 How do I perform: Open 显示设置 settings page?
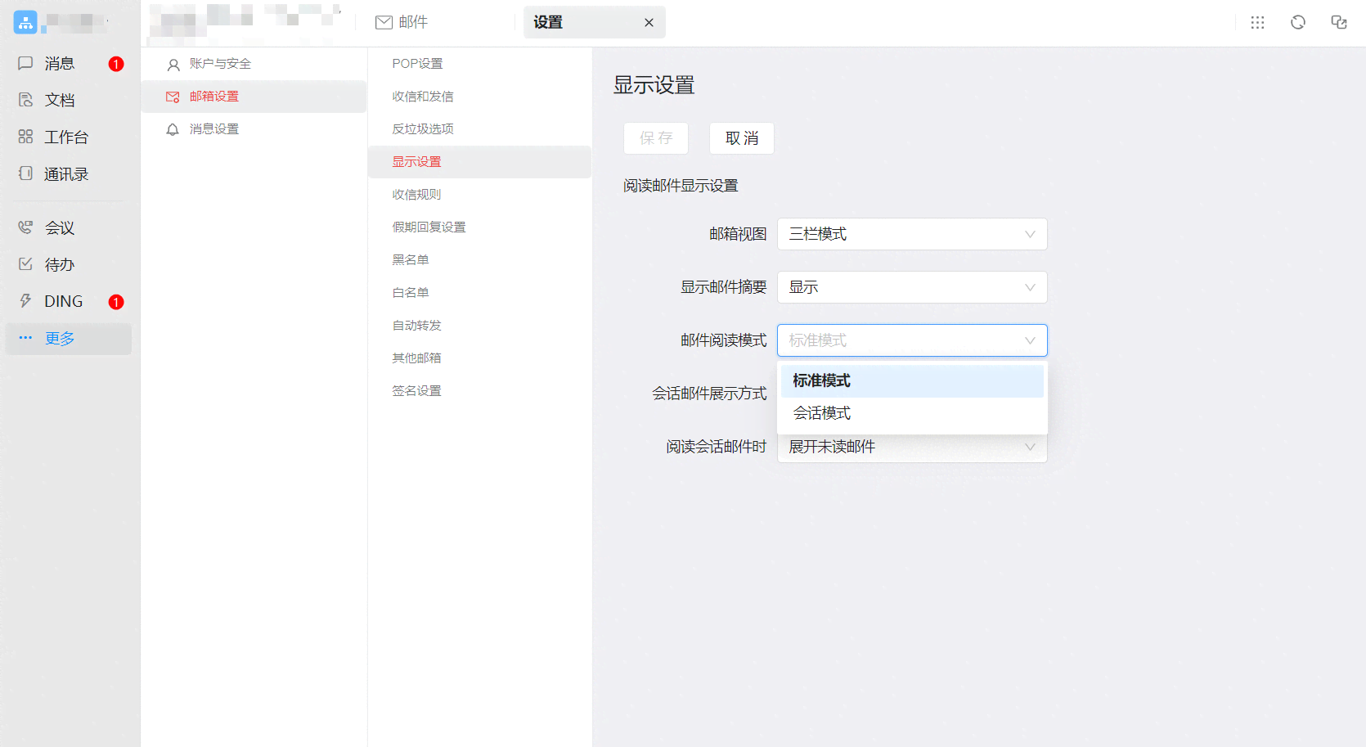pyautogui.click(x=479, y=162)
